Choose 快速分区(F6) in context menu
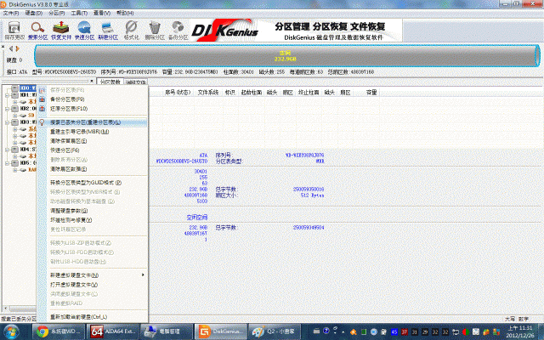The width and height of the screenshot is (544, 340). coord(93,150)
